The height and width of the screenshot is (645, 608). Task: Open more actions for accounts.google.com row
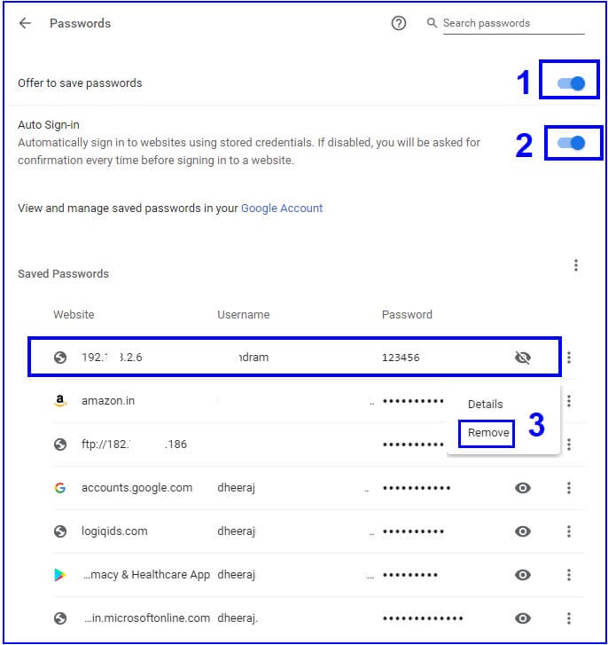coord(569,488)
